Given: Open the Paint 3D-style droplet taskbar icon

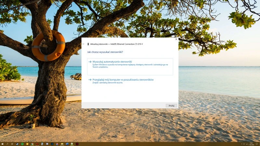Looking at the screenshot, I should (x=57, y=144).
